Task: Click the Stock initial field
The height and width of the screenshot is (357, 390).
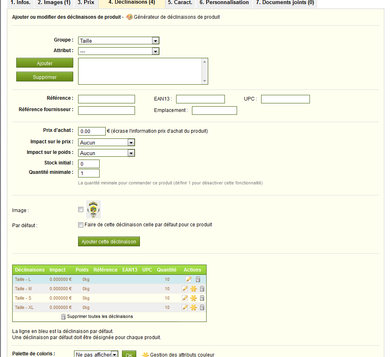Action: click(89, 164)
